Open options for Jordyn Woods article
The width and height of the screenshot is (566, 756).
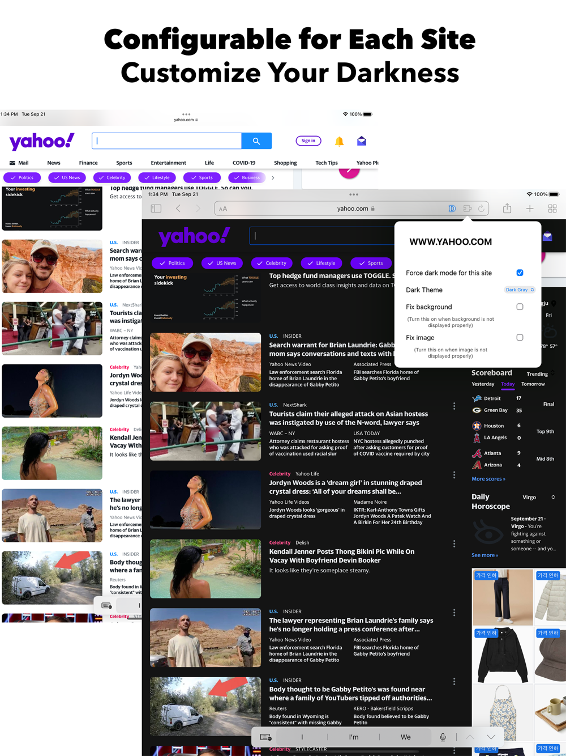[x=454, y=475]
